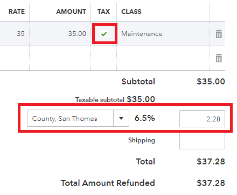The image size is (237, 195).
Task: Select the County, San Thomas tax field
Action: point(70,118)
